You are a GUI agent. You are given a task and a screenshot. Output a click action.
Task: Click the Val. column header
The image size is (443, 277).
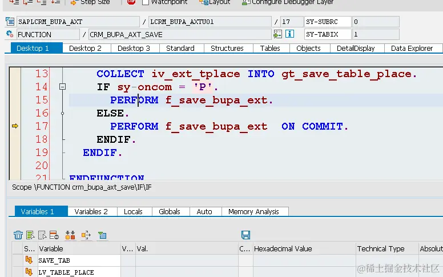(187, 249)
